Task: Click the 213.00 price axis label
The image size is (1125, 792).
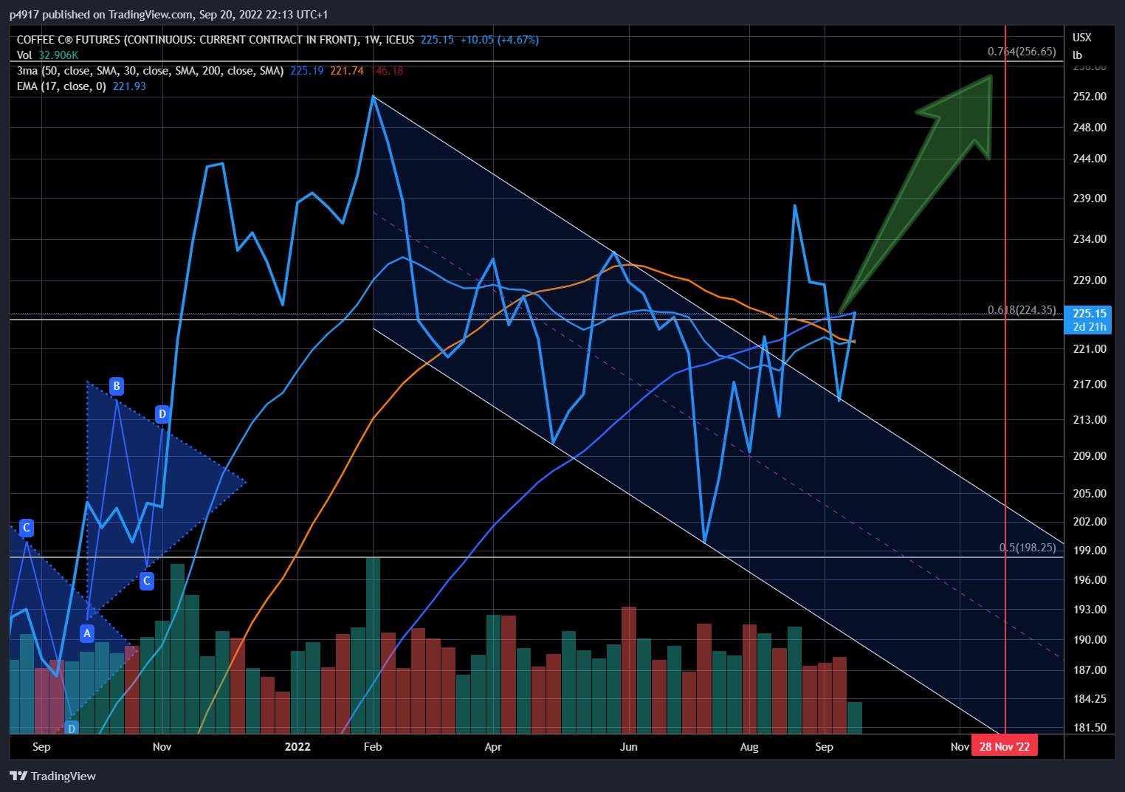Action: pyautogui.click(x=1090, y=420)
